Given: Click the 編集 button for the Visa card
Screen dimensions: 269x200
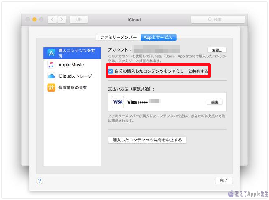Looking at the screenshot, I should (215, 102).
